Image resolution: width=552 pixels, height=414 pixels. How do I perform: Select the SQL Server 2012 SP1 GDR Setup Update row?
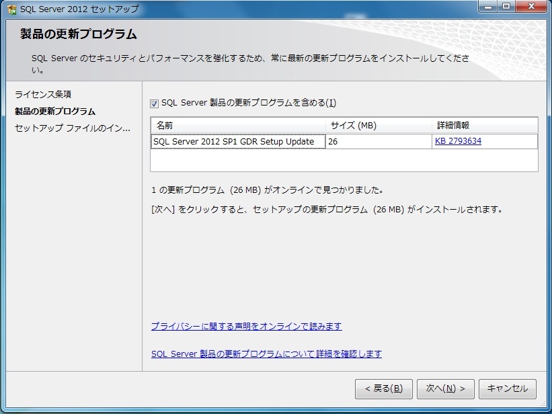[234, 142]
